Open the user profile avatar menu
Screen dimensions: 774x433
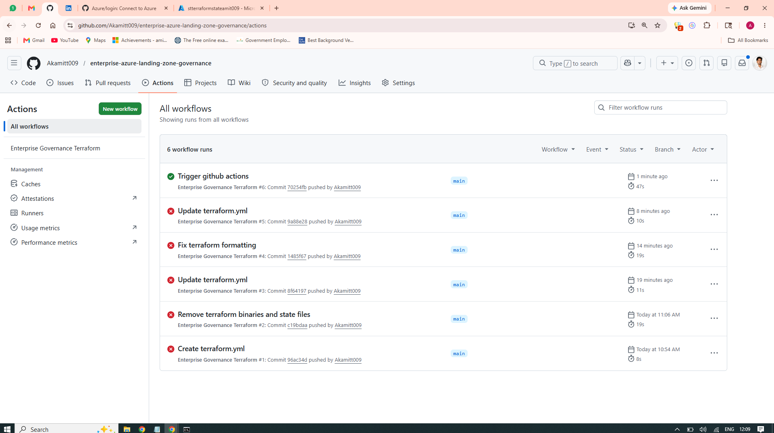(760, 63)
